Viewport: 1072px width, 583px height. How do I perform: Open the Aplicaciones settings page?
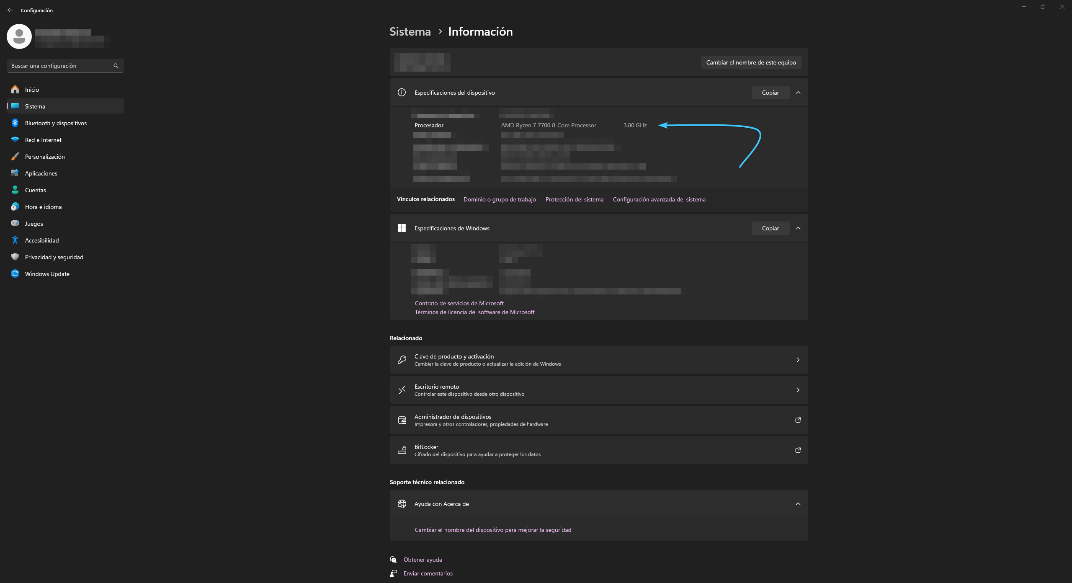click(65, 173)
